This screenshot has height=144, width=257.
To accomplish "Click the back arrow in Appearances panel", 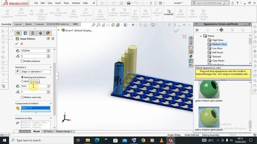I will (197, 30).
